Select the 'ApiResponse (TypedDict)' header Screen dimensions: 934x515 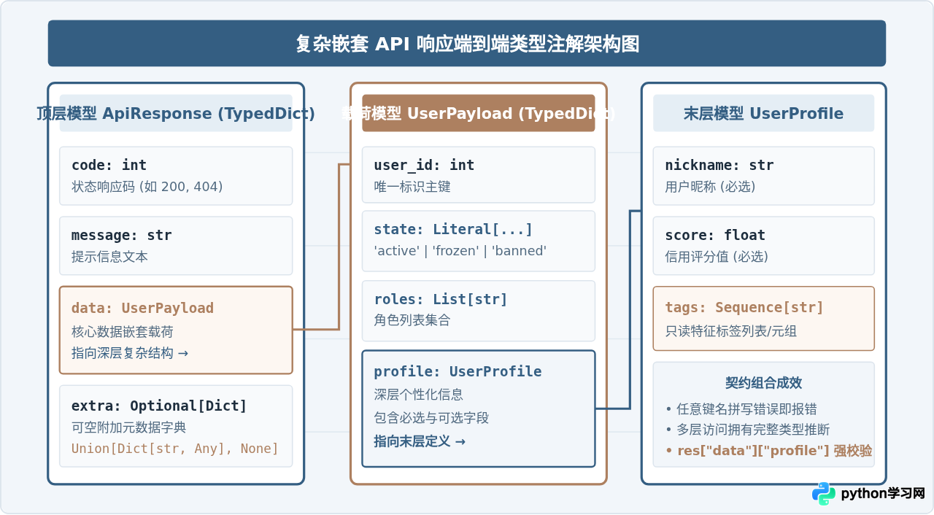(x=176, y=113)
